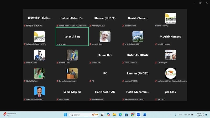The width and height of the screenshot is (210, 118).
Task: Launch Microsoft Edge from the taskbar
Action: coord(120,115)
